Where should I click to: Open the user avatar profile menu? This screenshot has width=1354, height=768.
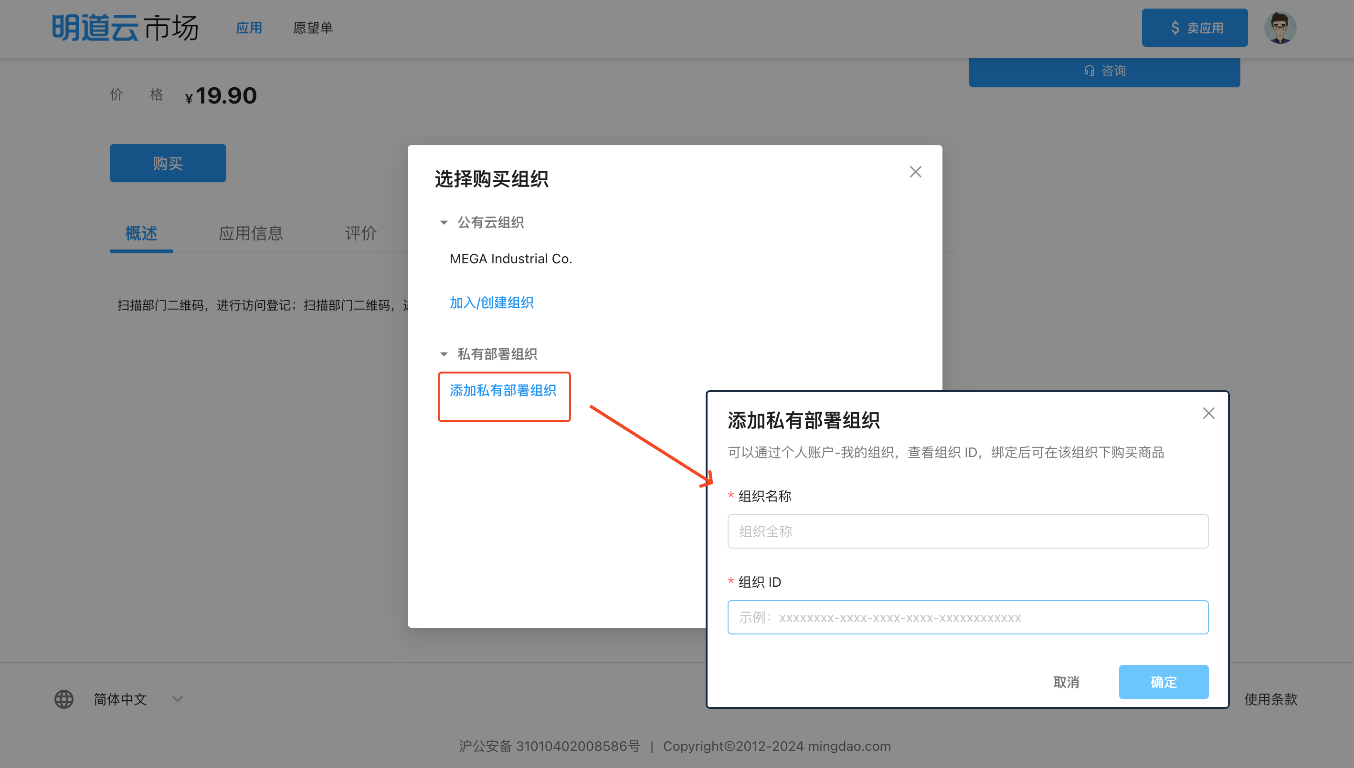(1280, 28)
